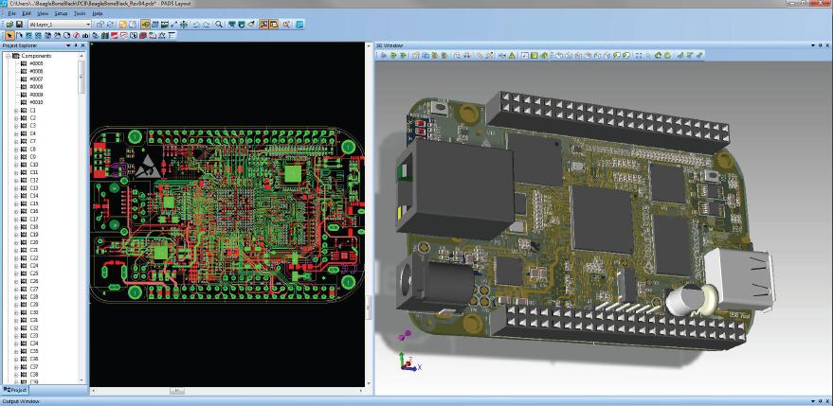Click the Zoom magnifier icon
The image size is (833, 406).
click(220, 24)
